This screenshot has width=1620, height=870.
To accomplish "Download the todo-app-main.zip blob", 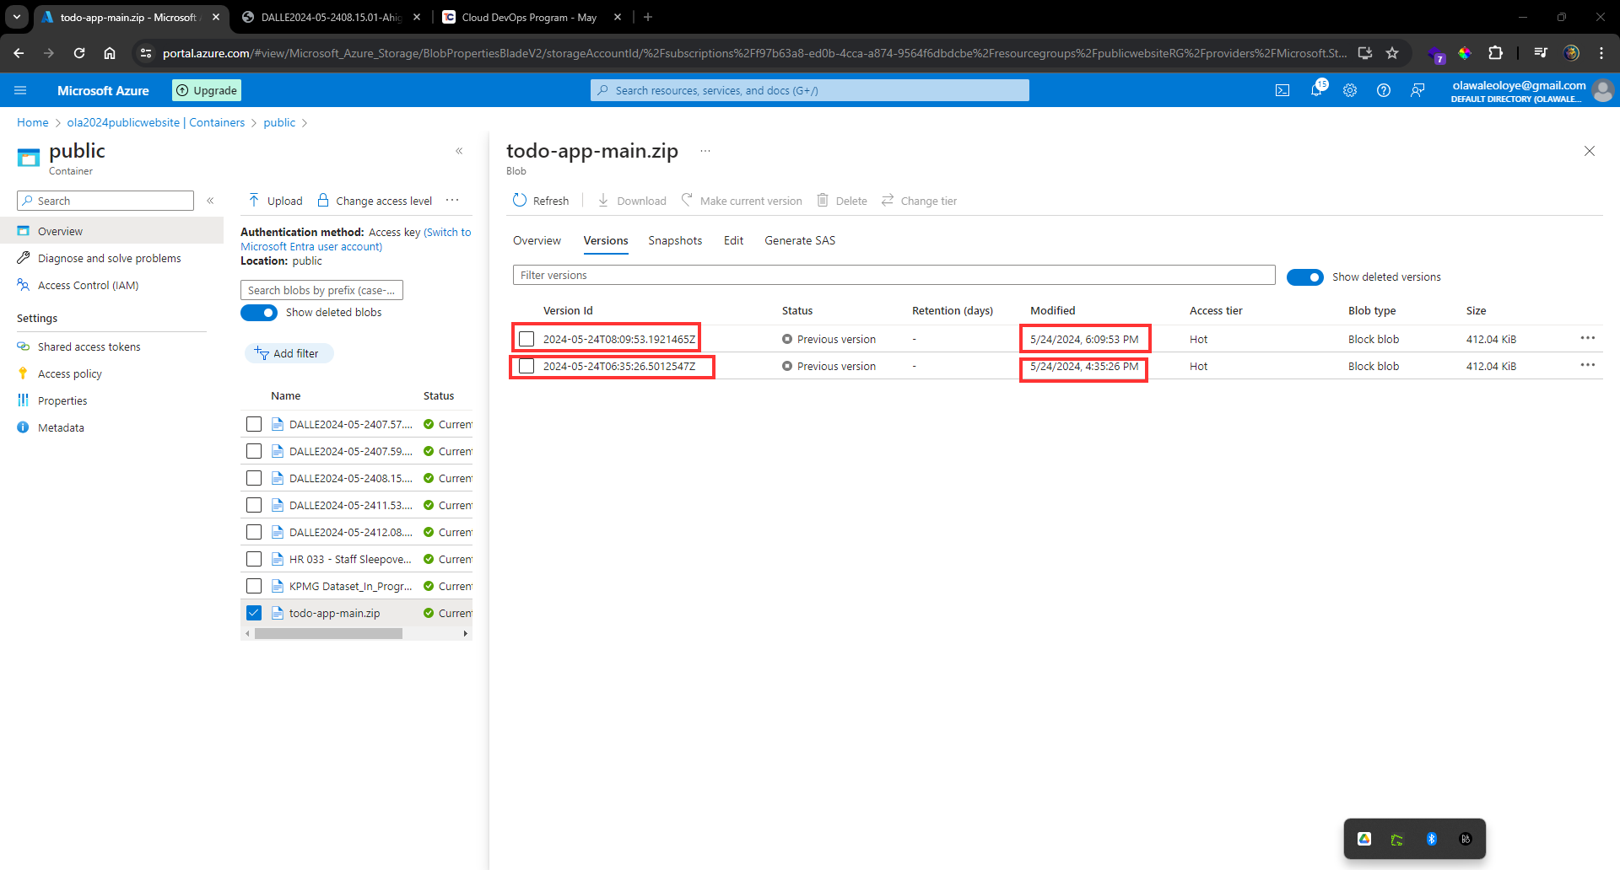I will [631, 200].
